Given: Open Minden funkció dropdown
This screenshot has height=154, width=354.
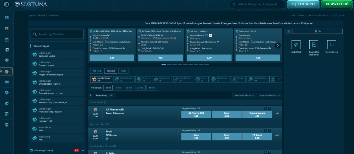Looking at the screenshot, I should (x=244, y=95).
